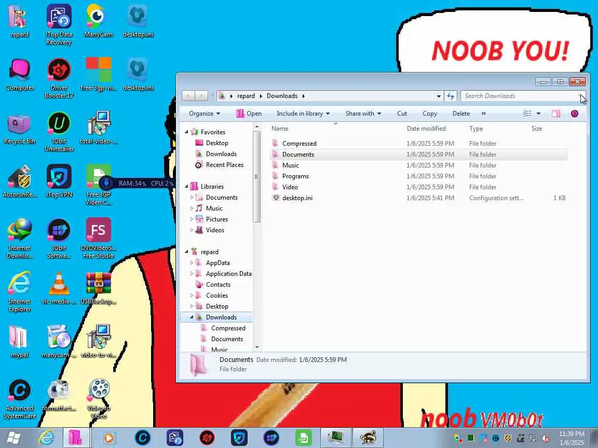Click the Cut toolbar button
Screen dimensions: 598x448
(402, 114)
